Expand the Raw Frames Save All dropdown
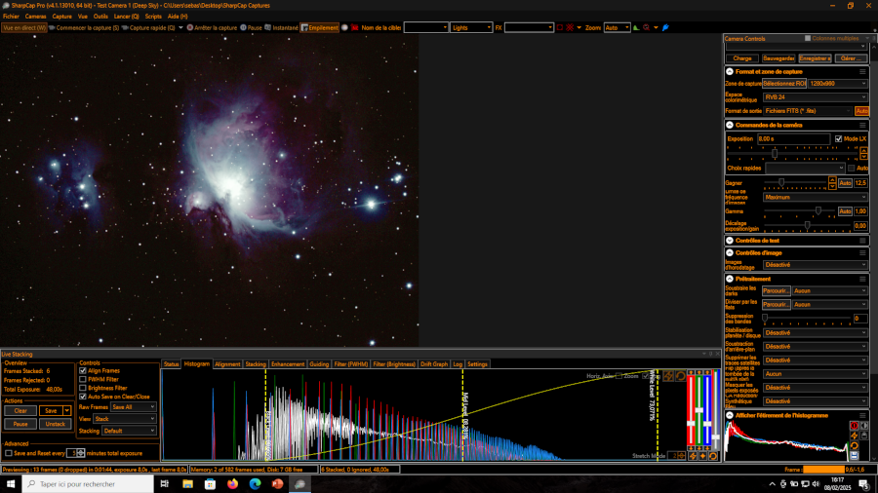The image size is (878, 493). click(x=133, y=407)
